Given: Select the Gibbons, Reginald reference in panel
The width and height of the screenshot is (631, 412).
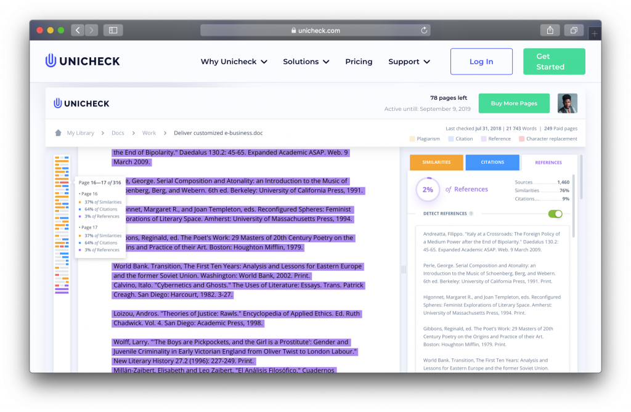Looking at the screenshot, I should (x=488, y=336).
